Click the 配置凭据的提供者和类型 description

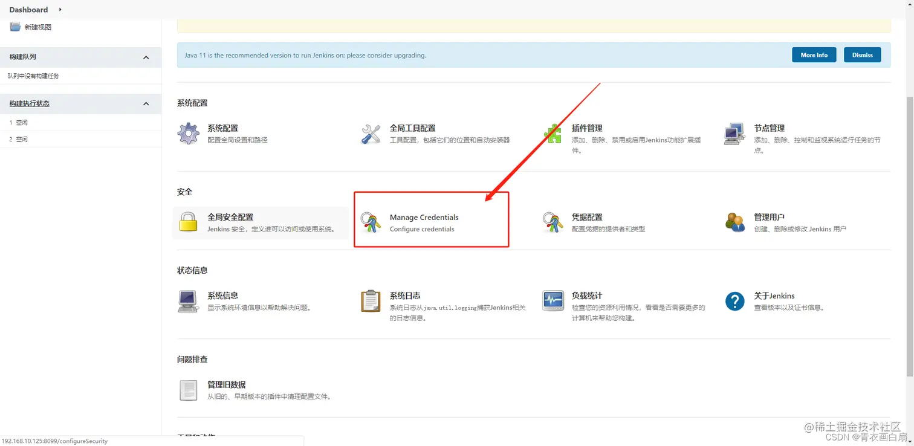609,229
